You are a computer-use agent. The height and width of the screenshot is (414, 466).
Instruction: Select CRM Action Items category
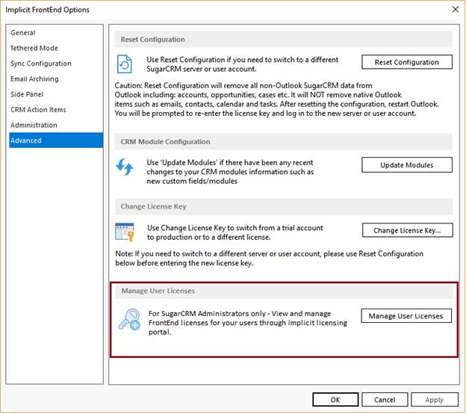38,110
